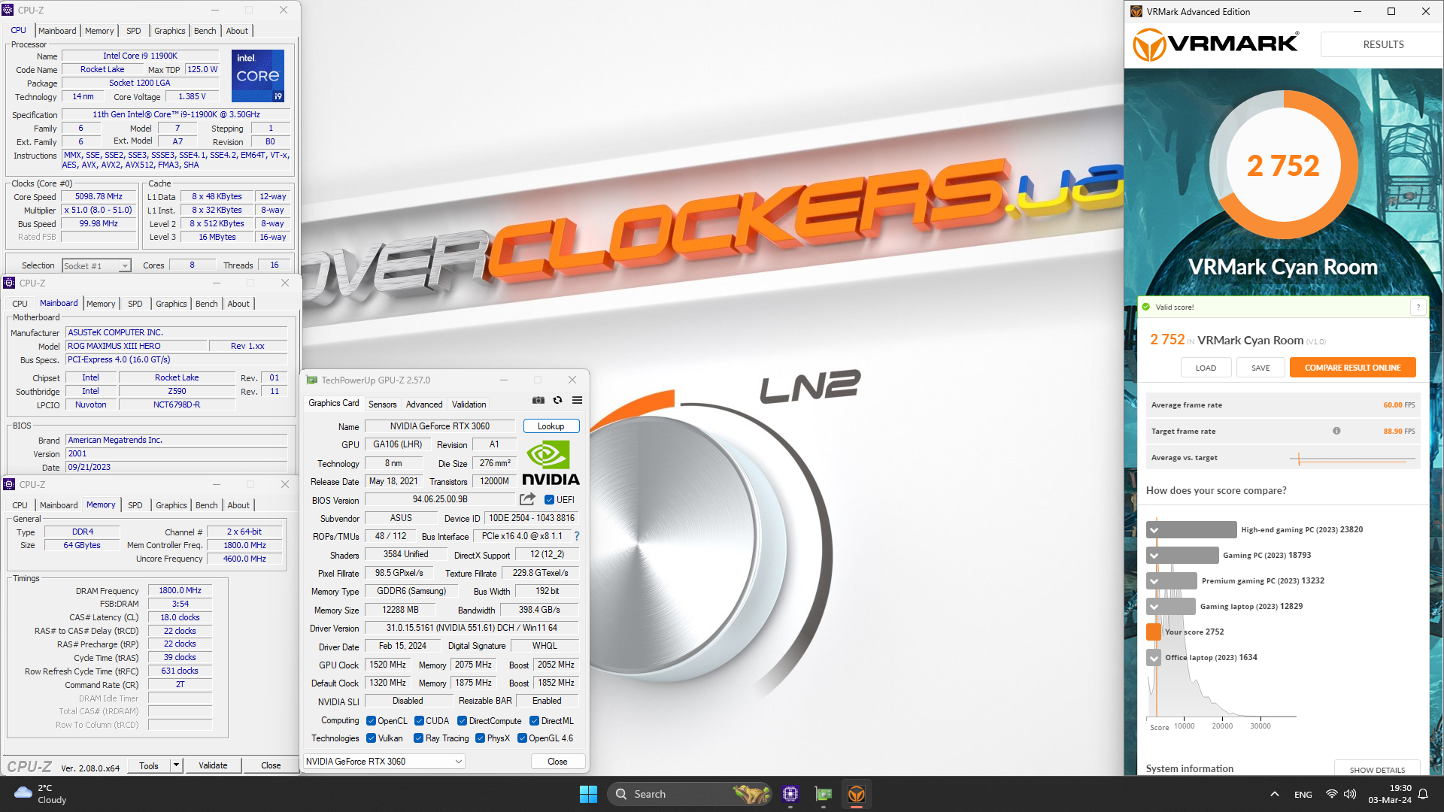Viewport: 1444px width, 812px height.
Task: Switch to the Advanced tab in GPU-Z
Action: [424, 404]
